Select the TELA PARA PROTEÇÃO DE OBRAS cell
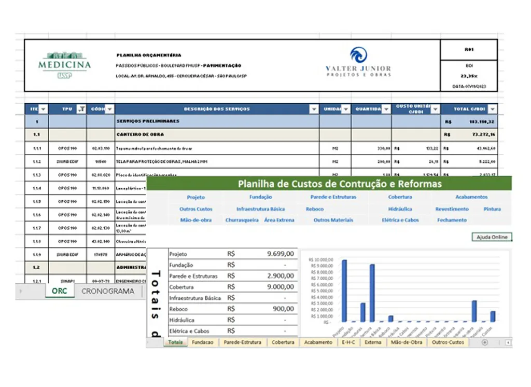Image resolution: width=531 pixels, height=387 pixels. coord(217,162)
